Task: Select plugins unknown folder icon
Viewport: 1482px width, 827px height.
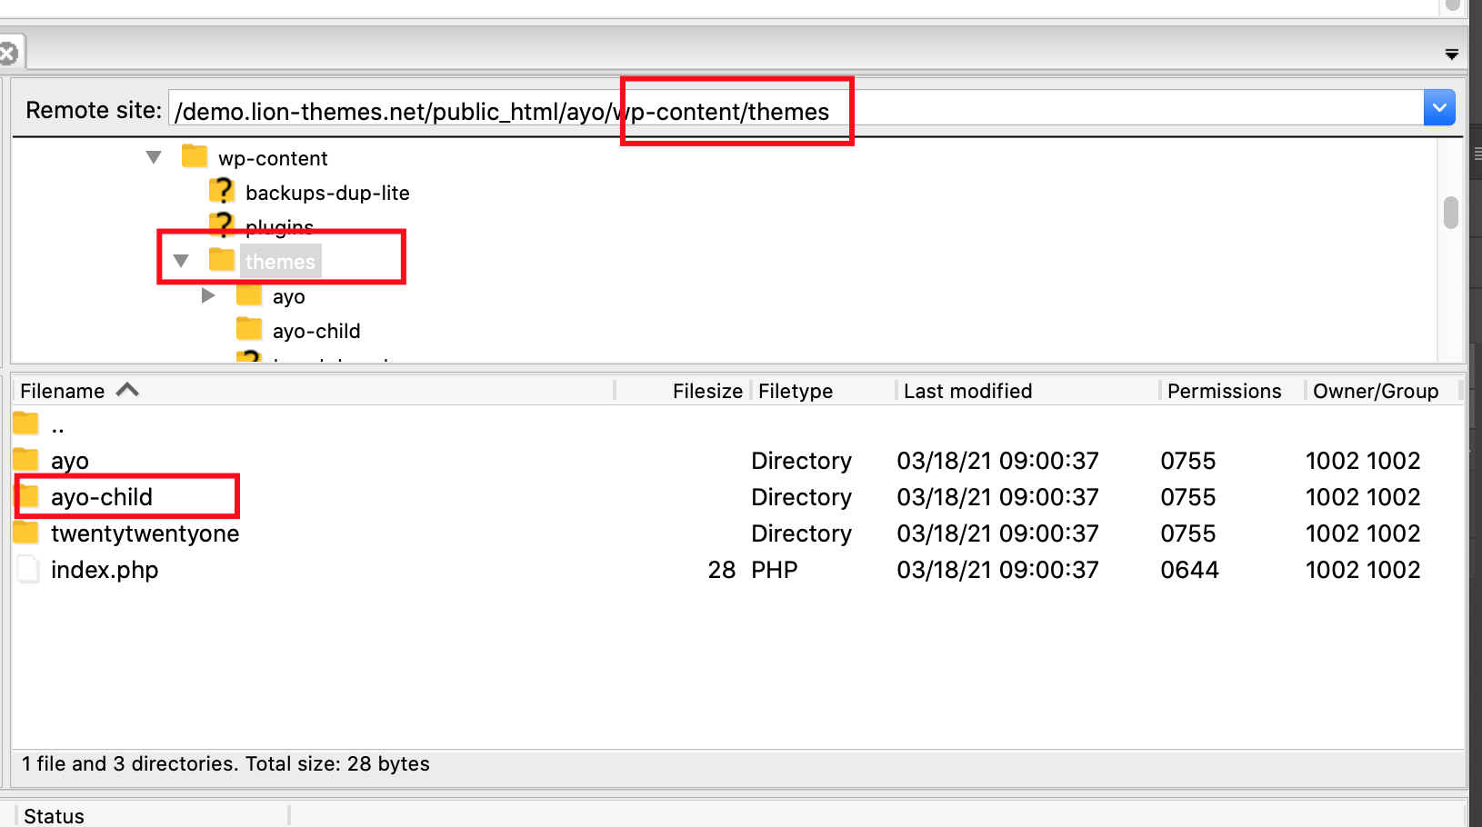Action: [222, 224]
